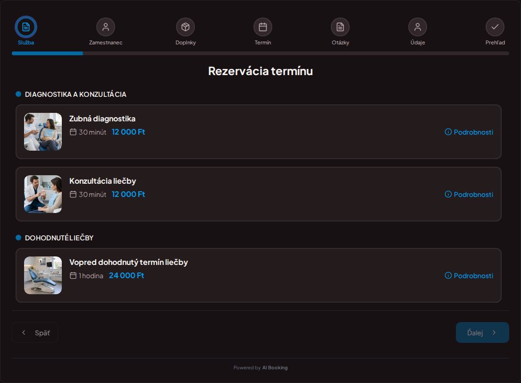Open Podrobnosti for Zubná diagnostika
521x383 pixels.
(x=469, y=132)
